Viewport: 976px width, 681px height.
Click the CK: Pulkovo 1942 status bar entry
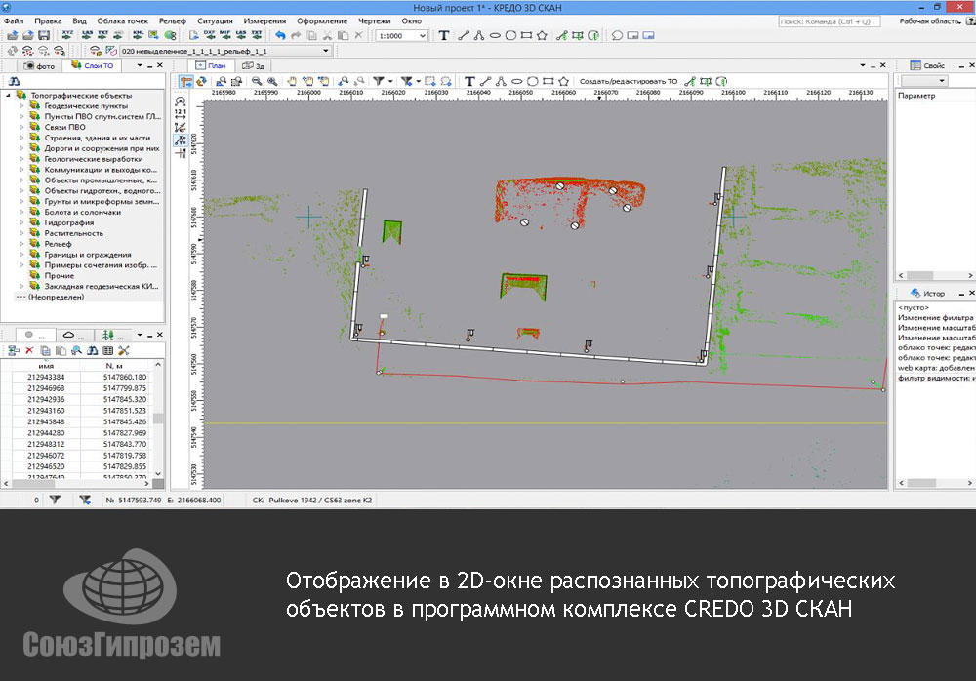click(x=312, y=500)
